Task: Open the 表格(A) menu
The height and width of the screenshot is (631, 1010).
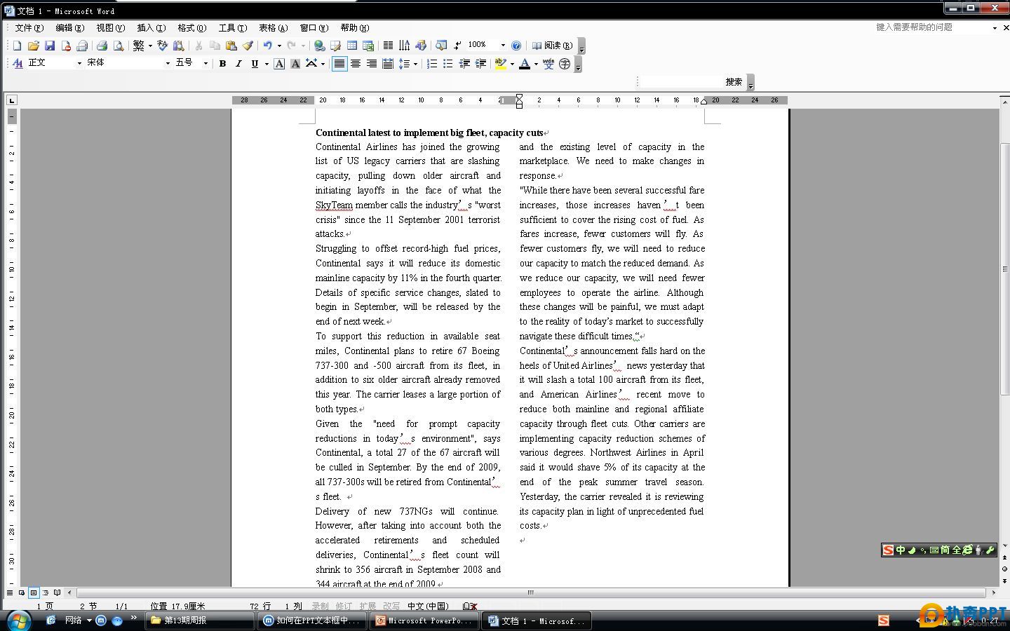Action: [273, 28]
